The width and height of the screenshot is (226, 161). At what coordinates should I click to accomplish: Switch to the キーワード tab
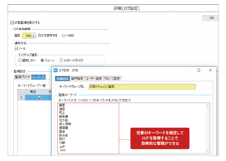coord(38,77)
